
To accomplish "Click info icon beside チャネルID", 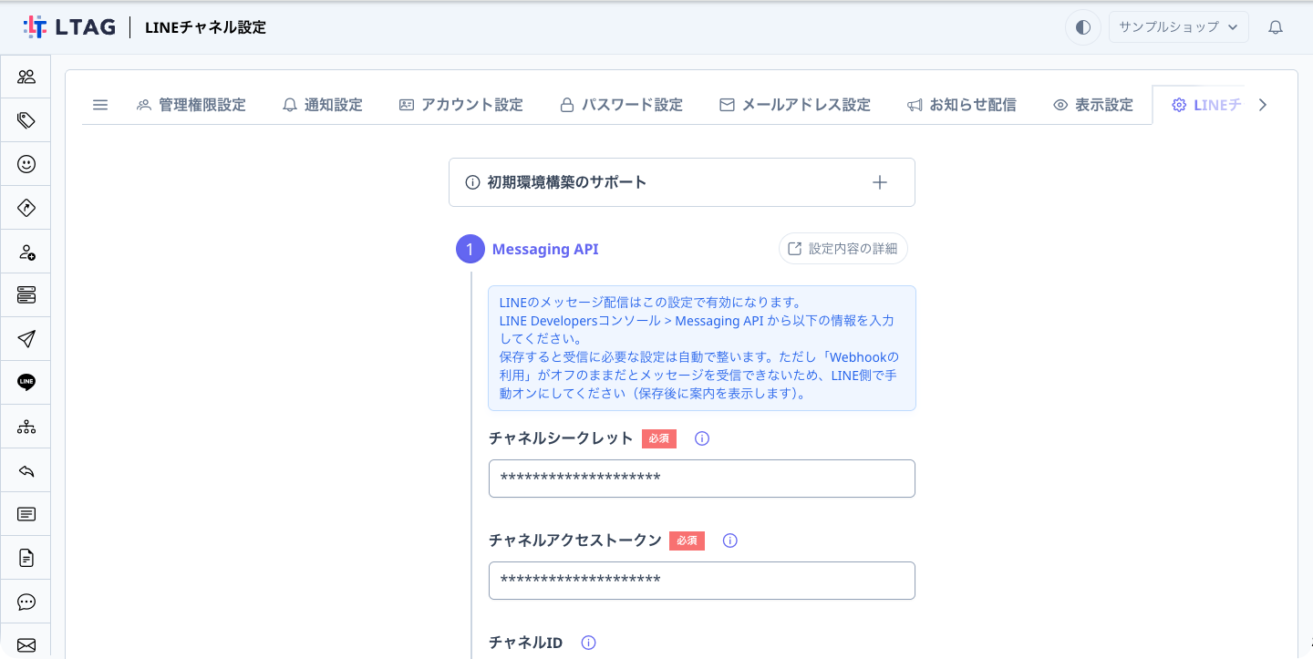I will pyautogui.click(x=588, y=643).
